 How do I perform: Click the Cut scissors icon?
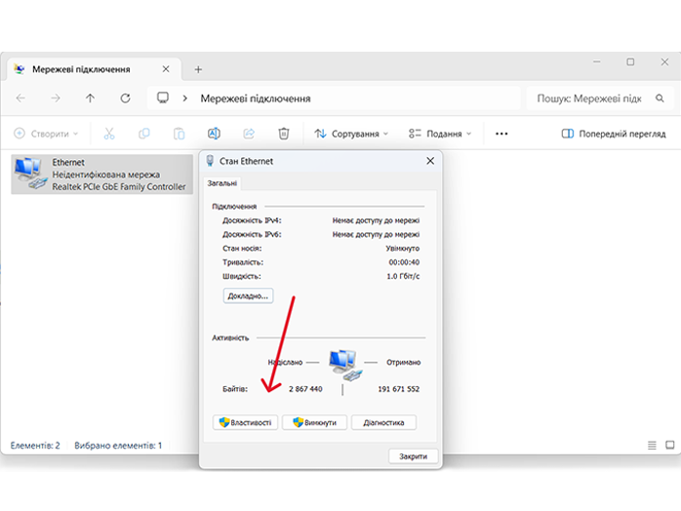coord(109,134)
